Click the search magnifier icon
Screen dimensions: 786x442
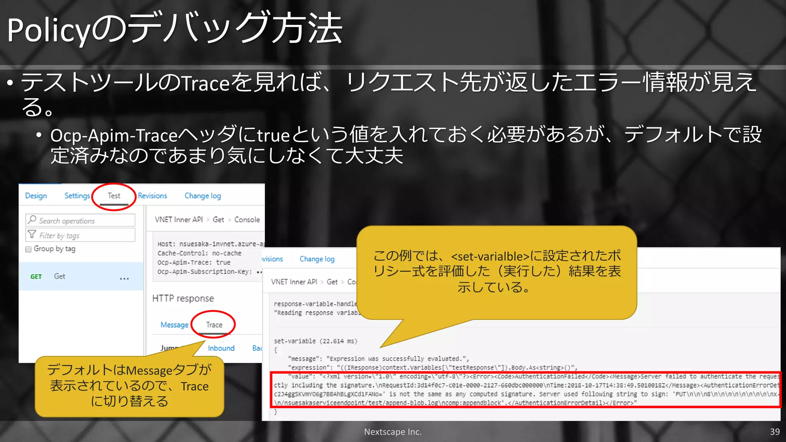[32, 220]
